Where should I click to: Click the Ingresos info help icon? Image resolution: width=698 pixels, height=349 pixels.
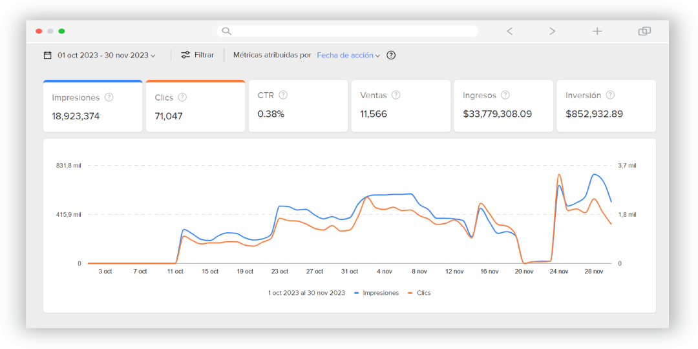(505, 95)
